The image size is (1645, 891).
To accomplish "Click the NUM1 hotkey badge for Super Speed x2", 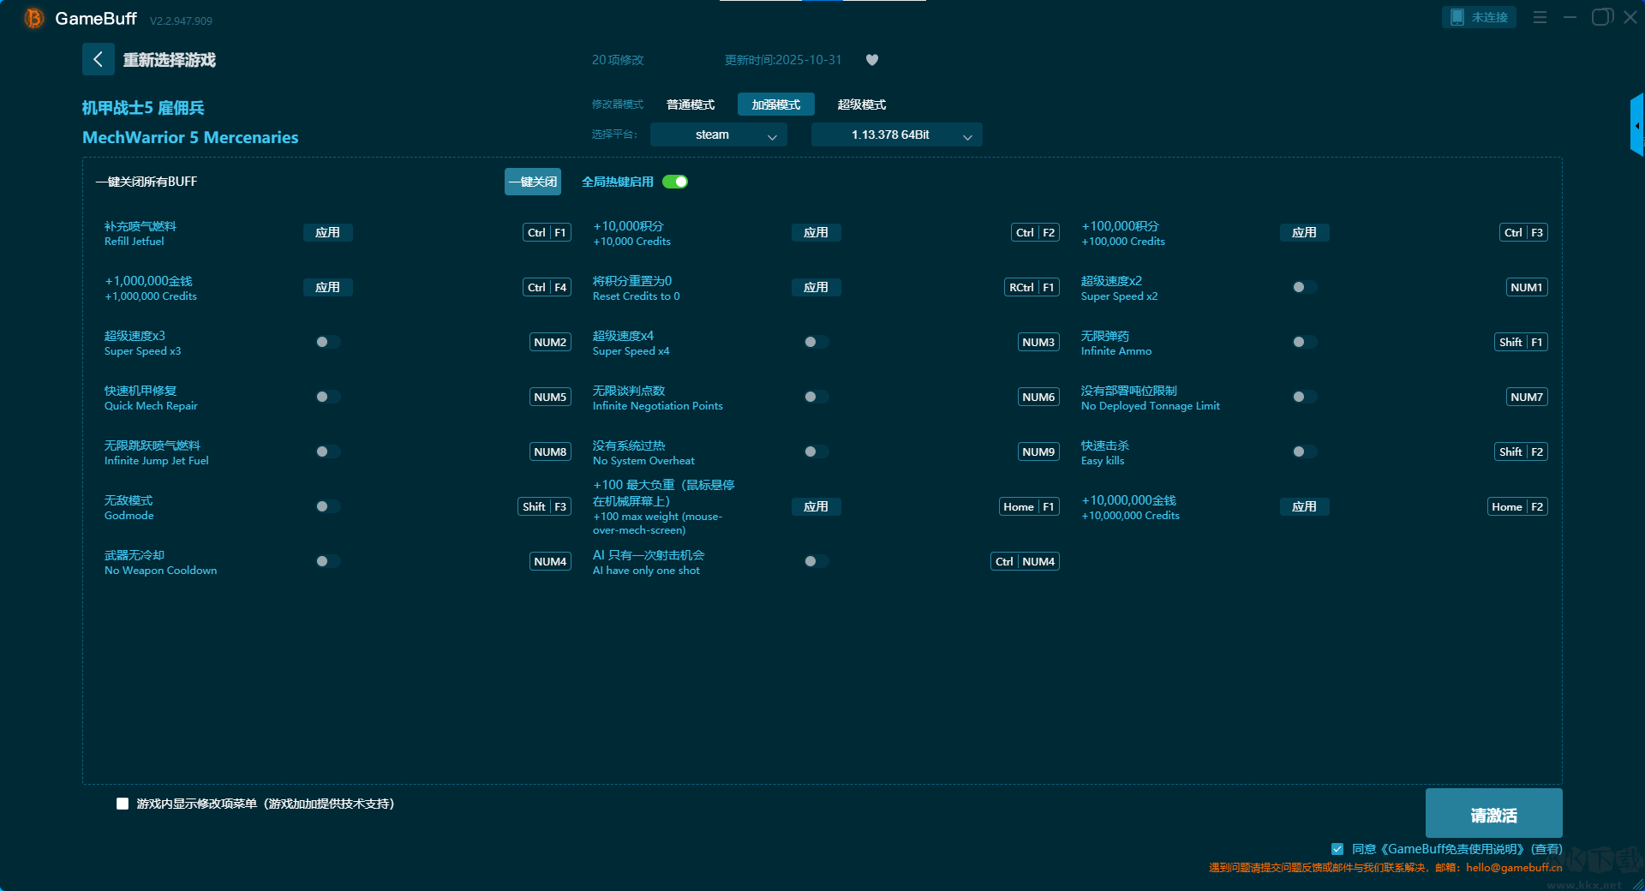I will [1526, 288].
